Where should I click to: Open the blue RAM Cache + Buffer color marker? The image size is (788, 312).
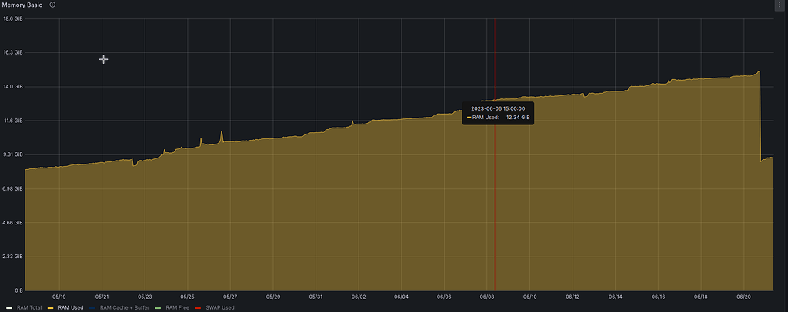click(92, 307)
